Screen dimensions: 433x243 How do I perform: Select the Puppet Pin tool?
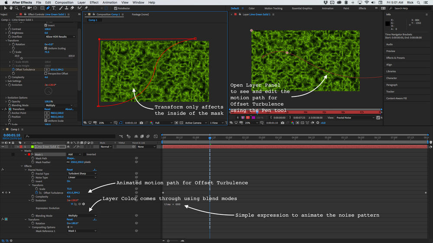pos(86,8)
